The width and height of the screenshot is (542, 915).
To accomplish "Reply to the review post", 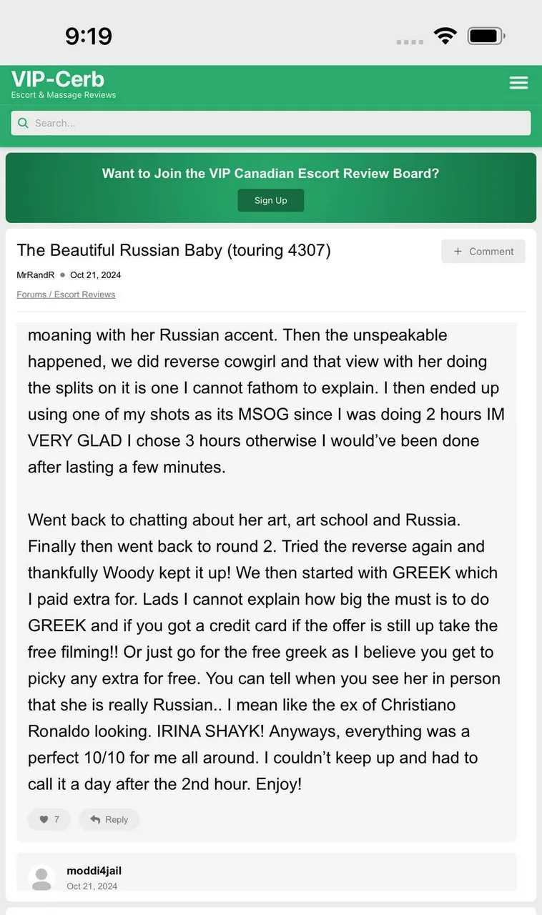I will pos(109,819).
